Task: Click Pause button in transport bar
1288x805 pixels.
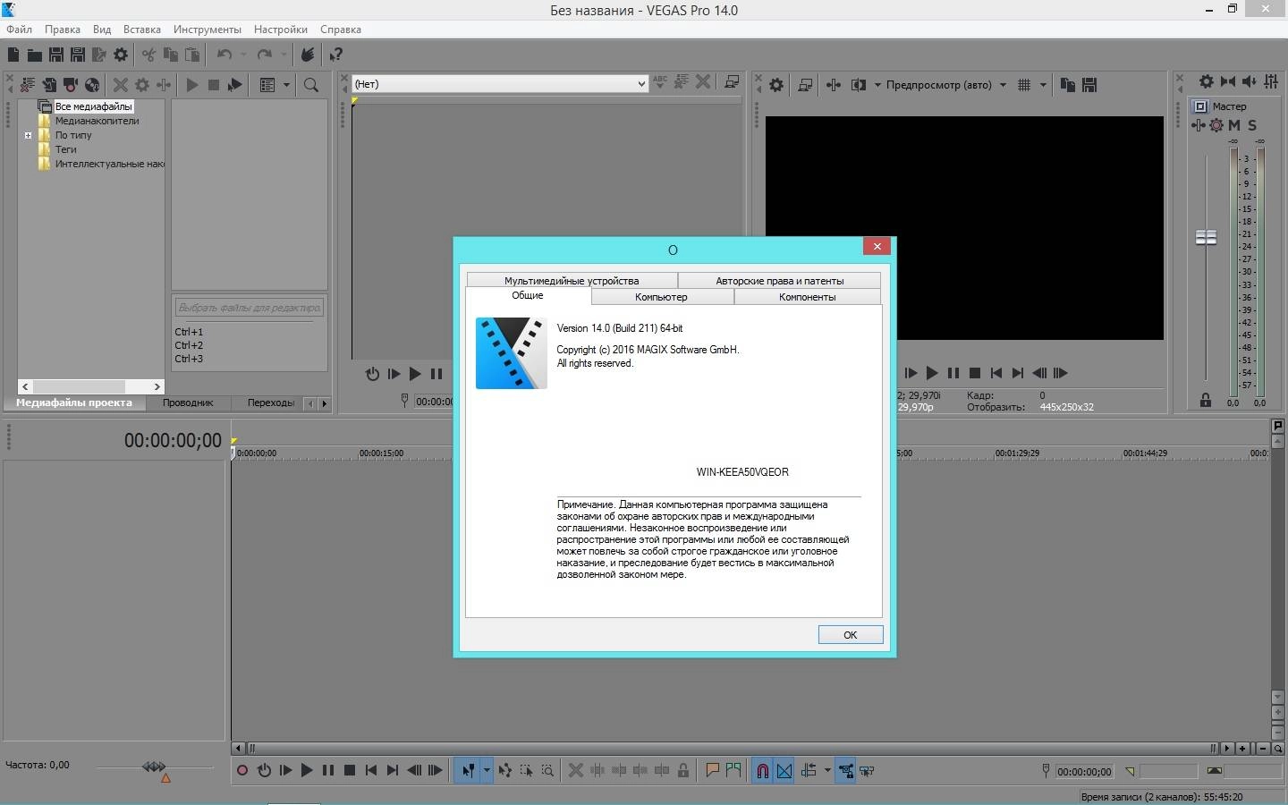Action: 328,770
